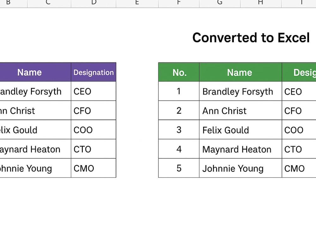Select column G header

(x=220, y=3)
